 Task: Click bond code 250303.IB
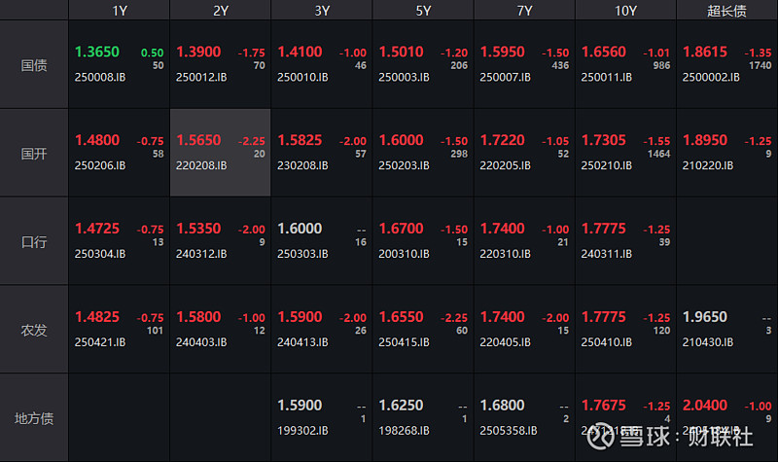click(302, 254)
